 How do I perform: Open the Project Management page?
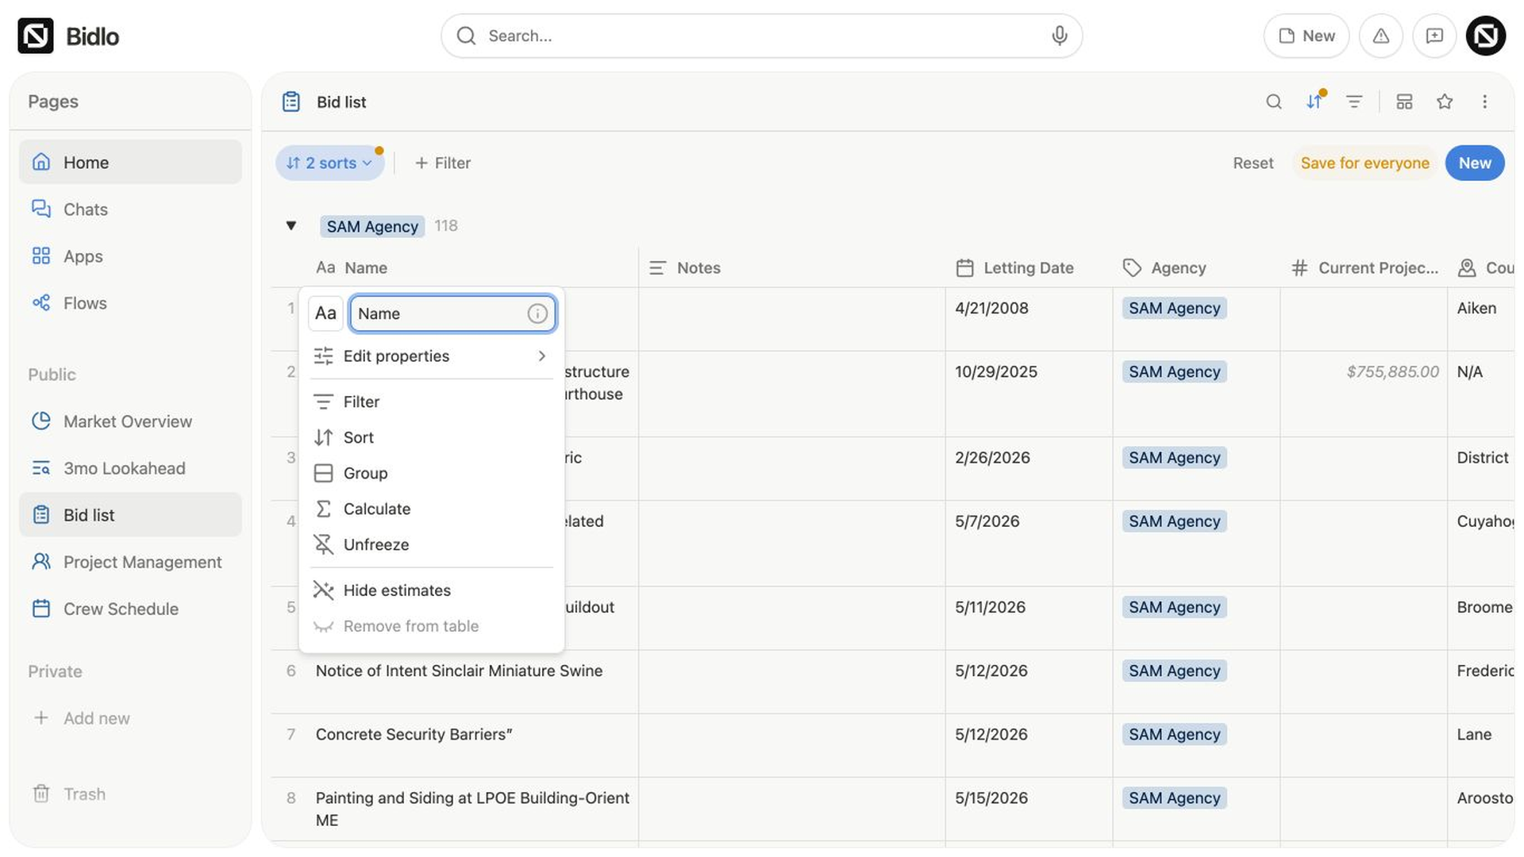(x=130, y=561)
